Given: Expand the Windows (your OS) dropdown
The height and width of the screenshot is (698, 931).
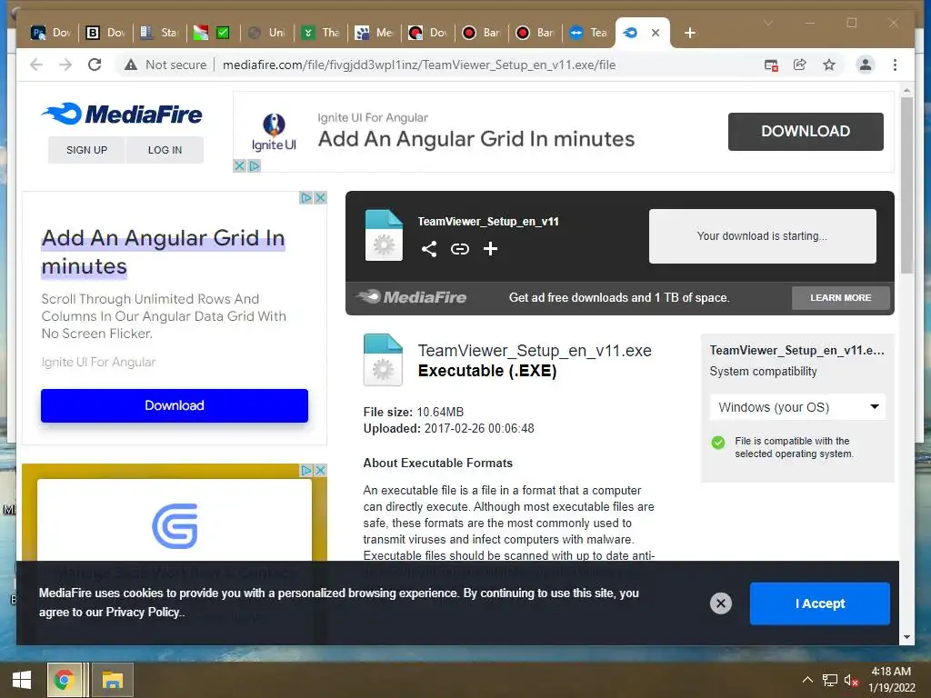Looking at the screenshot, I should (796, 407).
